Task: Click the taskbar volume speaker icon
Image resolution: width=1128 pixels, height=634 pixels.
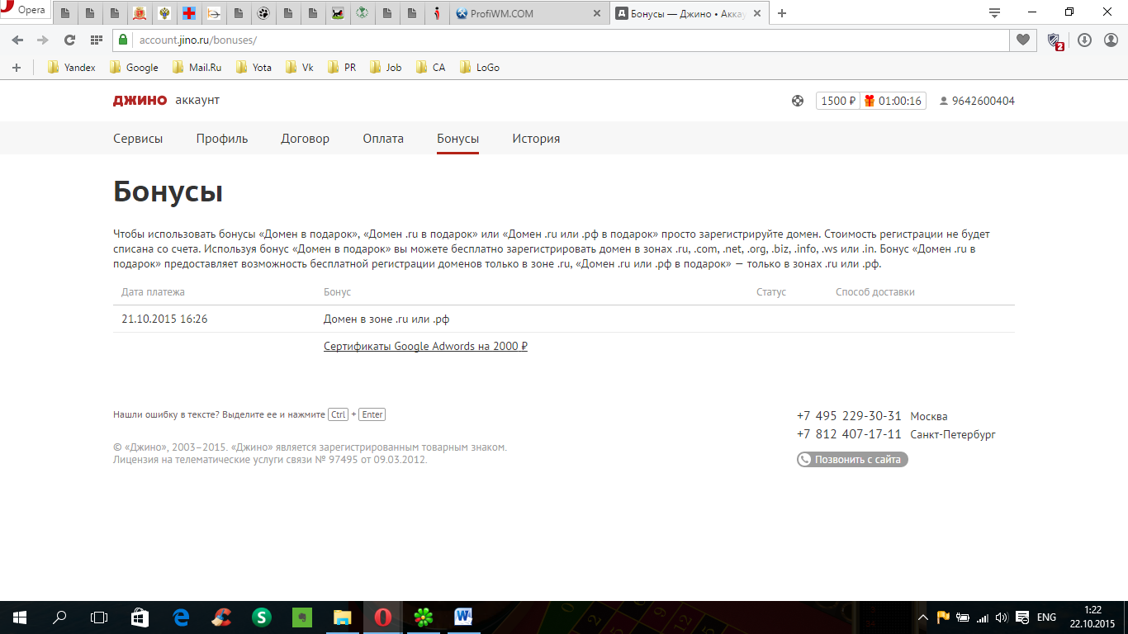Action: point(1002,617)
